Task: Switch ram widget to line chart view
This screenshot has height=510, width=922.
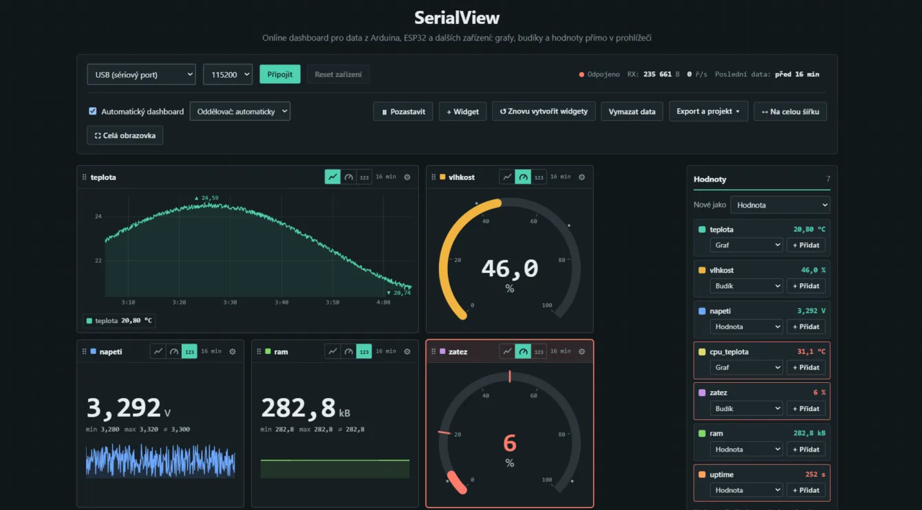Action: click(x=333, y=352)
